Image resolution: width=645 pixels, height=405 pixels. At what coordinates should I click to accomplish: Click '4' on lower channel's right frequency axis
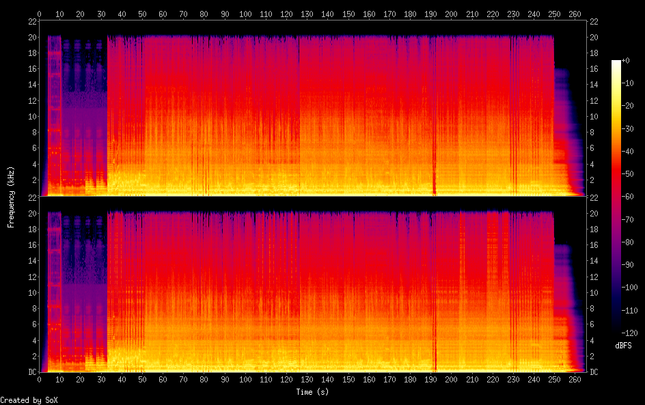[592, 340]
